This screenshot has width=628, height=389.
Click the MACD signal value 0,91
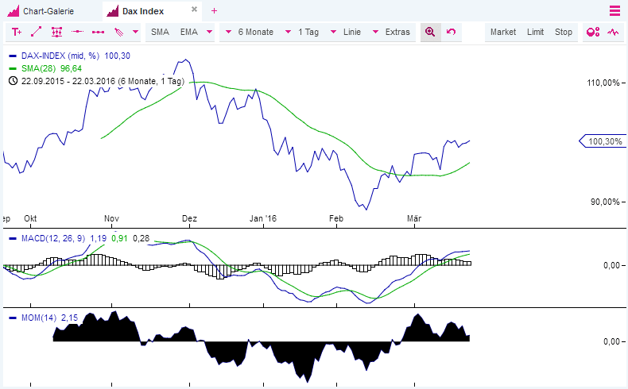[x=119, y=239]
